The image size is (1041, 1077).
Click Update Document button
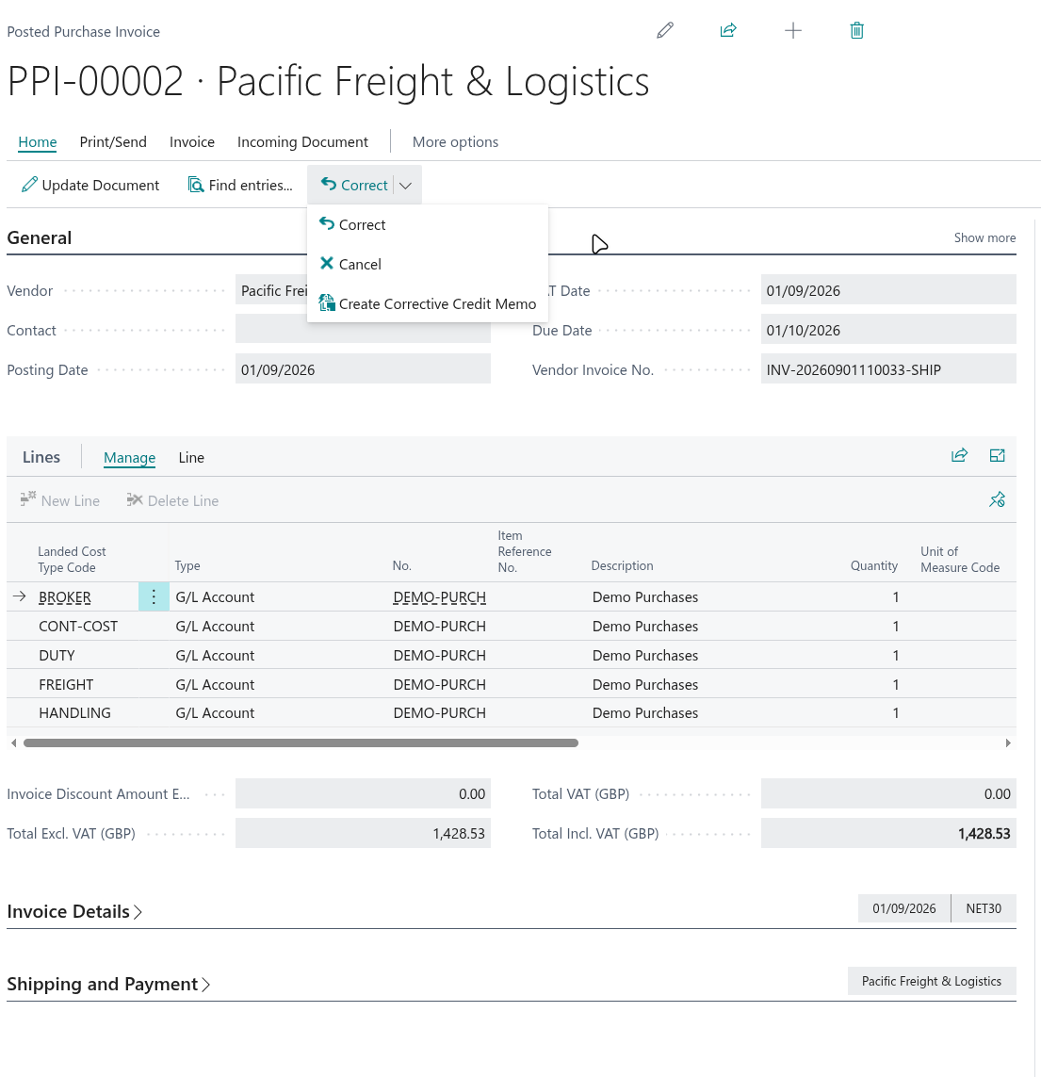point(90,186)
